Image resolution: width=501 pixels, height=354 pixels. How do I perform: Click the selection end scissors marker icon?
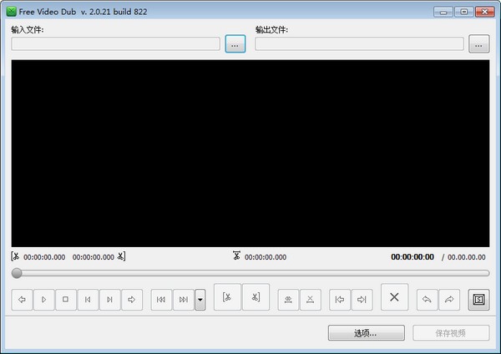[x=121, y=256]
